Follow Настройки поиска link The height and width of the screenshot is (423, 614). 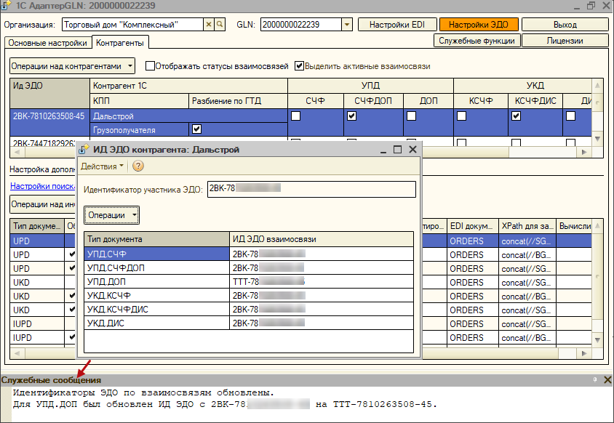pos(43,186)
